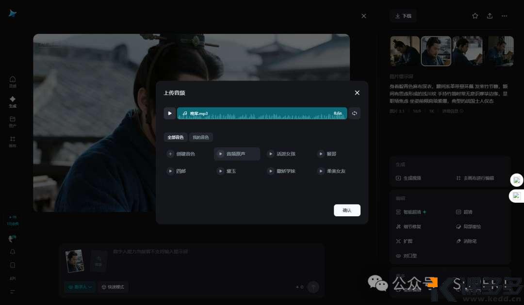Click the plus icon for 创建音色
Image resolution: width=524 pixels, height=305 pixels.
point(170,154)
